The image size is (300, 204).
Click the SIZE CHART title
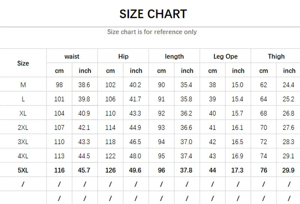tap(153, 14)
